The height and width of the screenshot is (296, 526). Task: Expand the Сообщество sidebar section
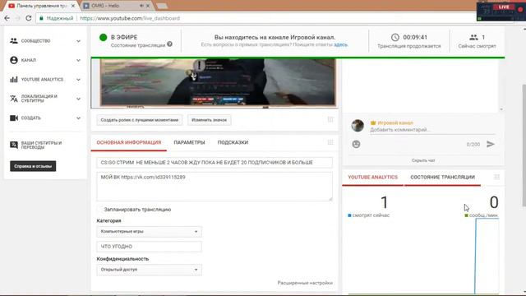(x=78, y=41)
